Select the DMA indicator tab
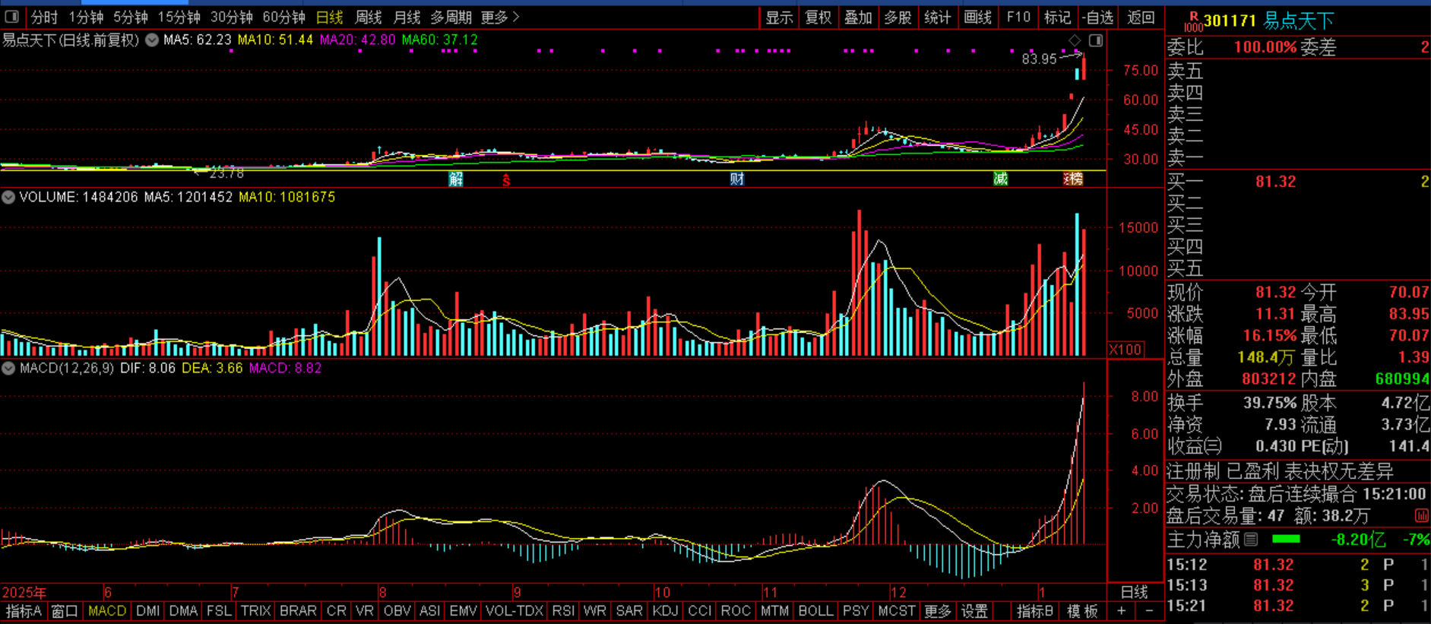 click(183, 611)
